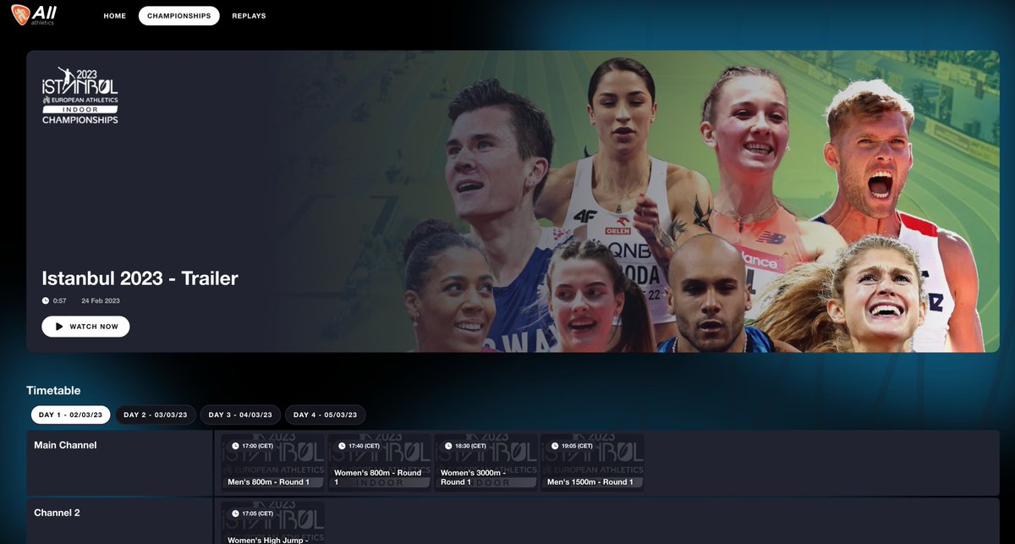The image size is (1015, 544).
Task: Open Men's 800m - Round 1 card
Action: (x=273, y=462)
